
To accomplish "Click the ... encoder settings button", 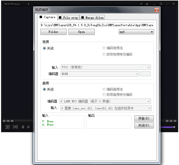I will click(146, 74).
